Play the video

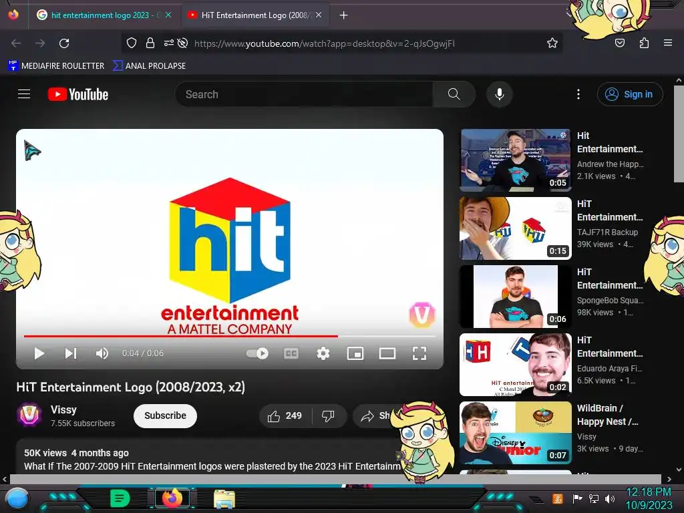(x=39, y=353)
